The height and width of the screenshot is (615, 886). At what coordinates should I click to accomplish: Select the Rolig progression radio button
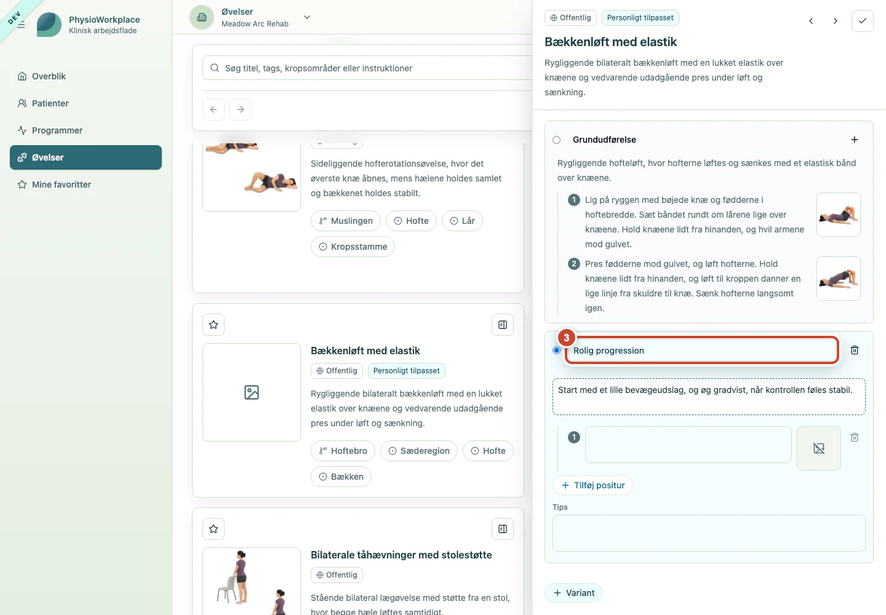pos(557,351)
